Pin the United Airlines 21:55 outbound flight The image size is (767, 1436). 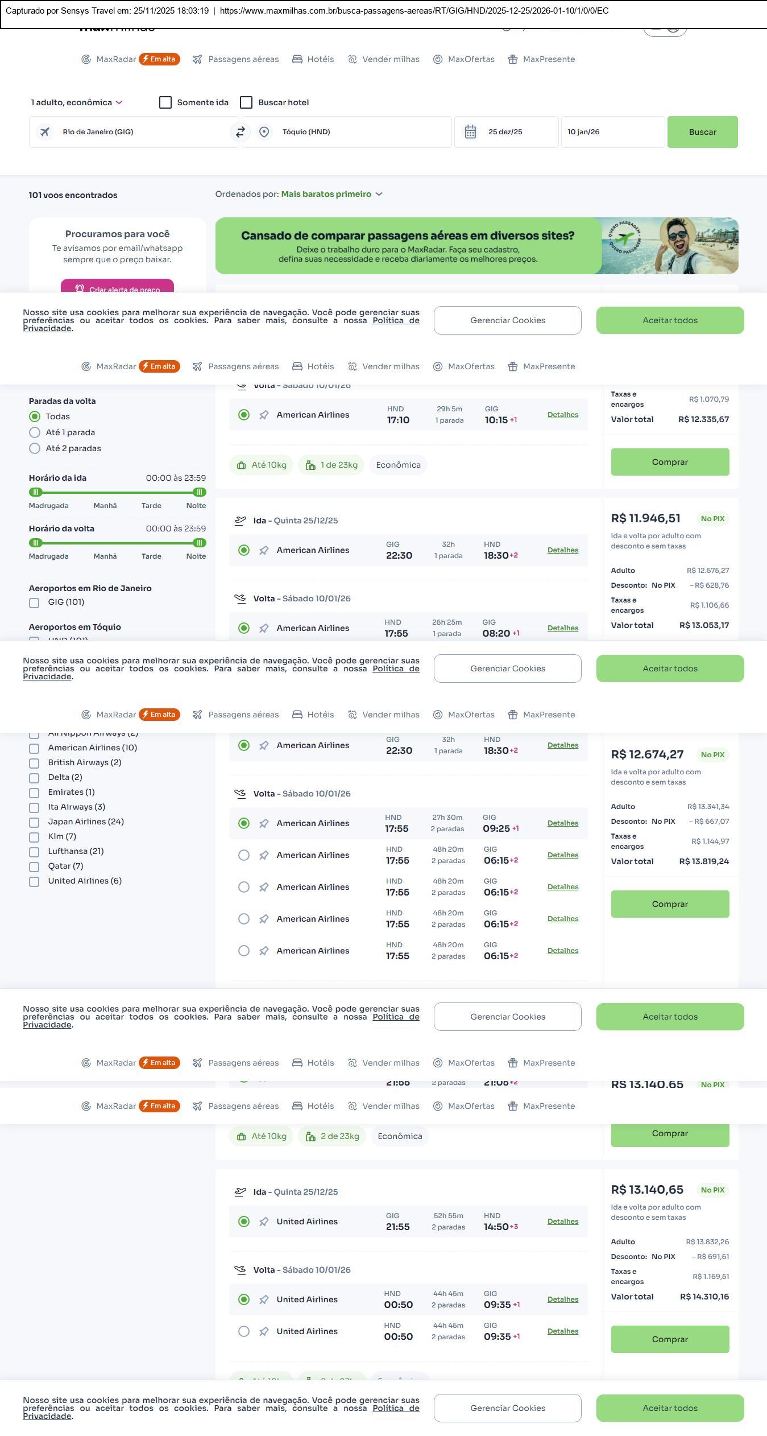click(264, 1222)
